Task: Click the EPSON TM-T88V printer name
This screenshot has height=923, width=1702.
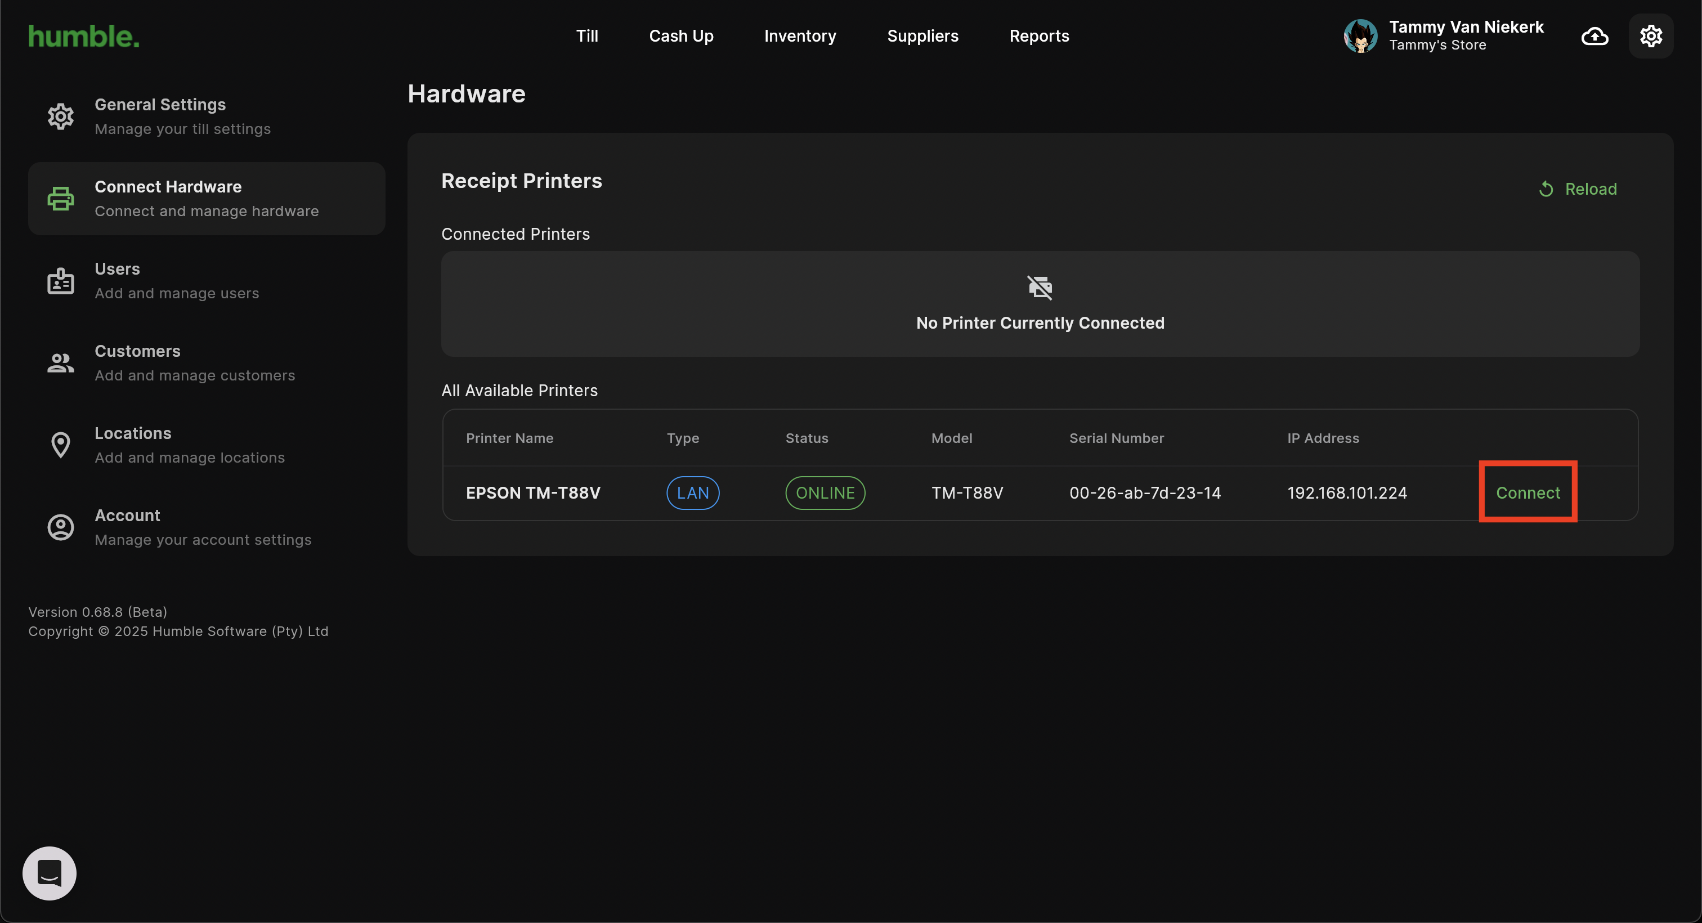Action: click(532, 493)
